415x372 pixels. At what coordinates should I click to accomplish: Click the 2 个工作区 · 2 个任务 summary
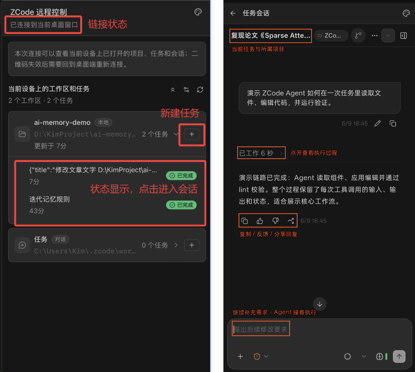pyautogui.click(x=41, y=100)
